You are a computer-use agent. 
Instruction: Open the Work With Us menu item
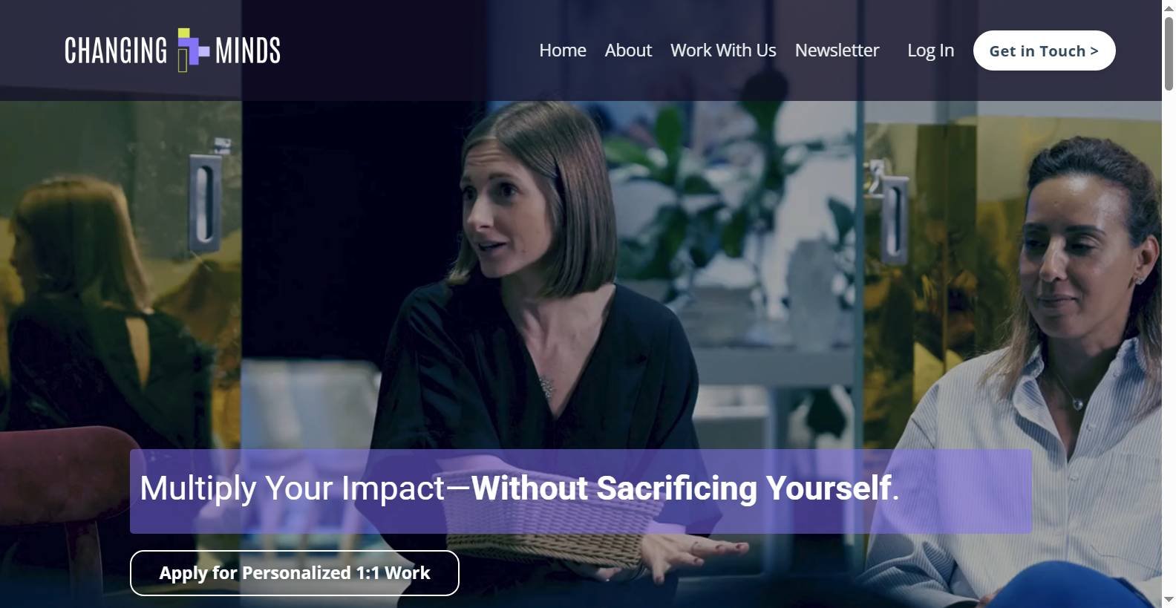click(x=723, y=50)
